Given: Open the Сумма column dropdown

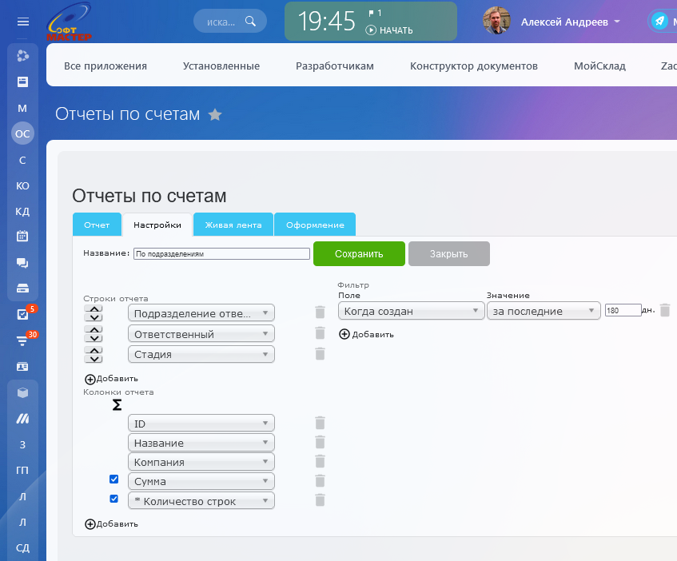Looking at the screenshot, I should point(201,481).
